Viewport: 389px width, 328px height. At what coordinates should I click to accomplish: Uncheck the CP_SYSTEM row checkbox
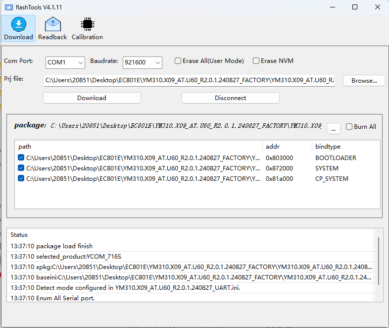[x=21, y=178]
